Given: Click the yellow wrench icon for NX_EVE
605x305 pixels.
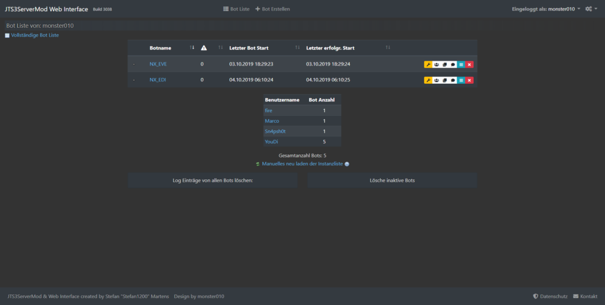Looking at the screenshot, I should tap(428, 64).
